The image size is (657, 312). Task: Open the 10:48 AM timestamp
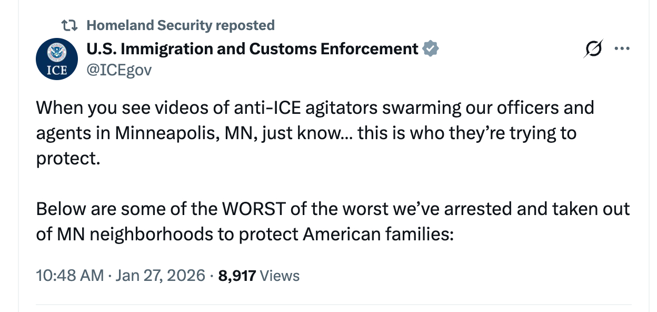click(69, 275)
